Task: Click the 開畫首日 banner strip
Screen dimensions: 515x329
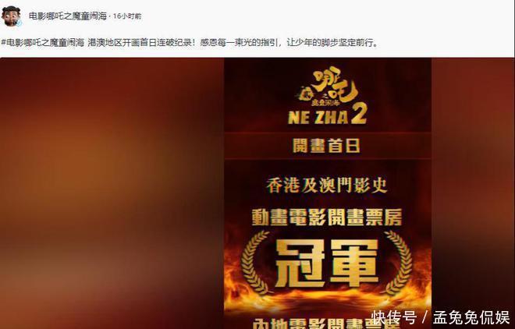Action: click(328, 146)
